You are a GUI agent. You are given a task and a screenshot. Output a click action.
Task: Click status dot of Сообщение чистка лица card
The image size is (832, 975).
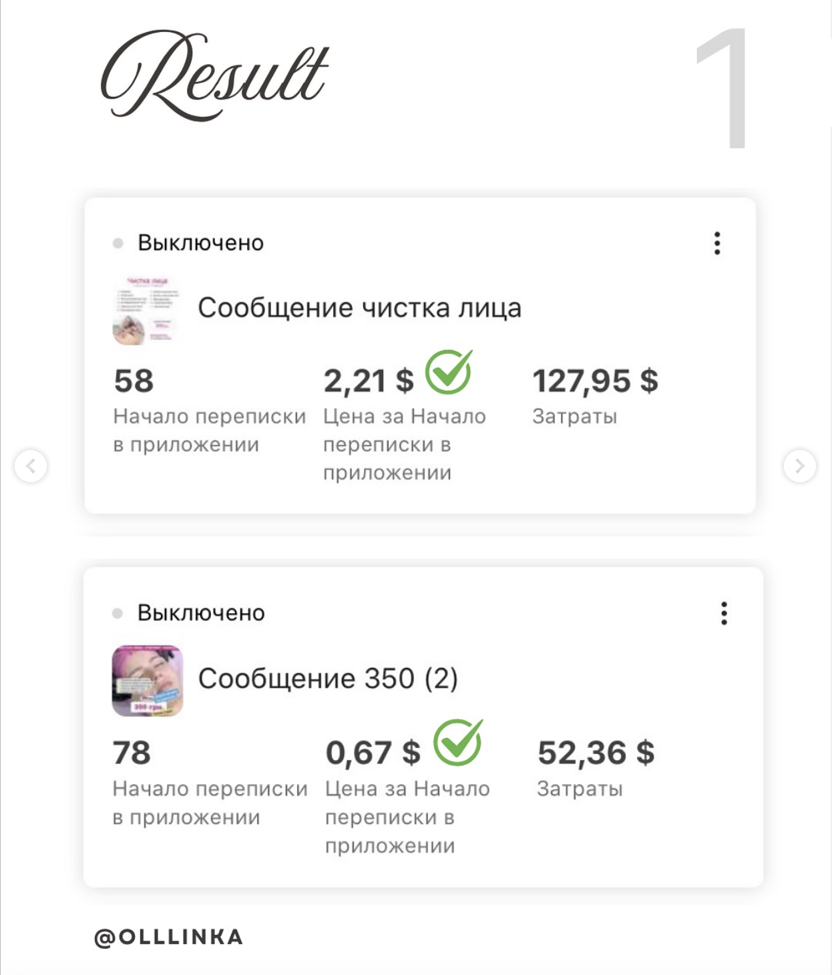pyautogui.click(x=118, y=243)
